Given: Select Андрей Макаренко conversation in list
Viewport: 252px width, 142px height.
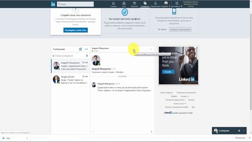Looking at the screenshot, I should tap(70, 66).
